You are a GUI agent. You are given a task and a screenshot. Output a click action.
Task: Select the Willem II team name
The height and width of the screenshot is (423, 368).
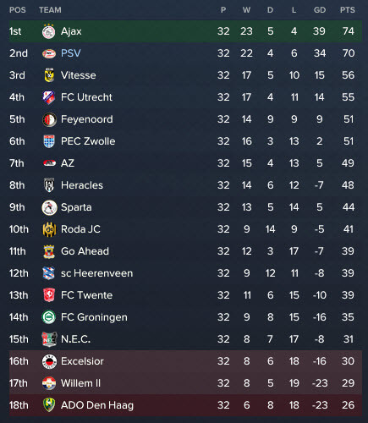(x=80, y=383)
